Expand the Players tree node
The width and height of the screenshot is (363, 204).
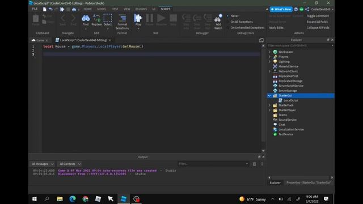tap(269, 57)
